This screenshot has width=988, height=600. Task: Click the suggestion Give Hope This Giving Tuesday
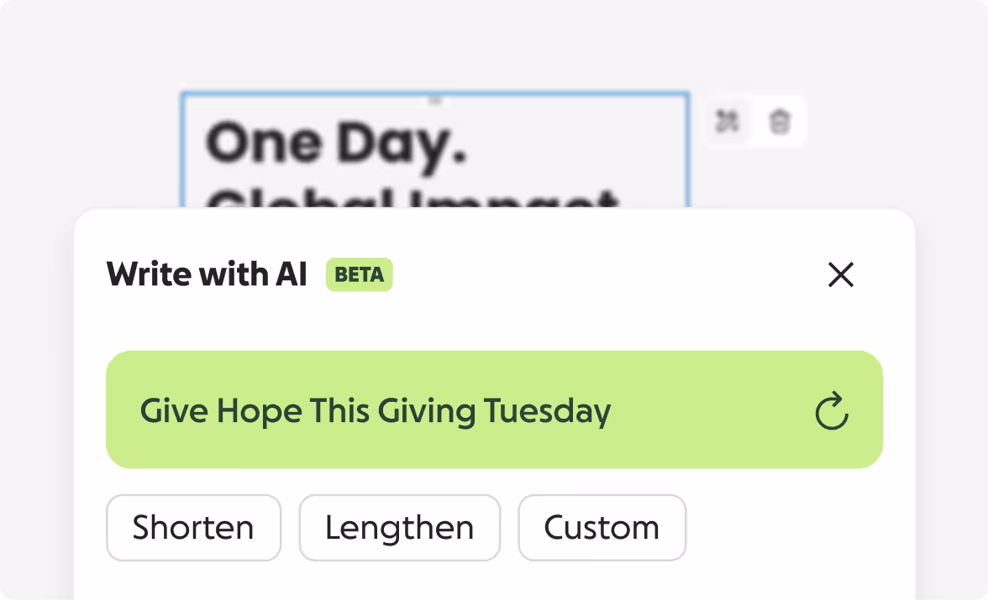click(376, 410)
